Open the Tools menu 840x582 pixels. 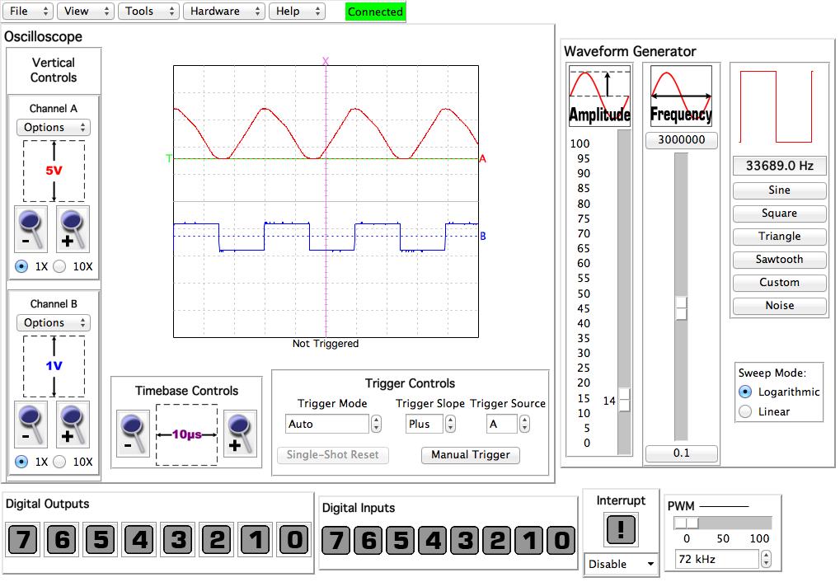[148, 11]
